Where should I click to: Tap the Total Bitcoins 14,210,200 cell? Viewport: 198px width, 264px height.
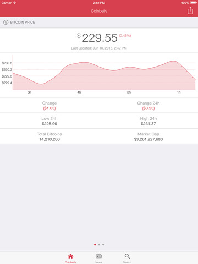pos(50,136)
